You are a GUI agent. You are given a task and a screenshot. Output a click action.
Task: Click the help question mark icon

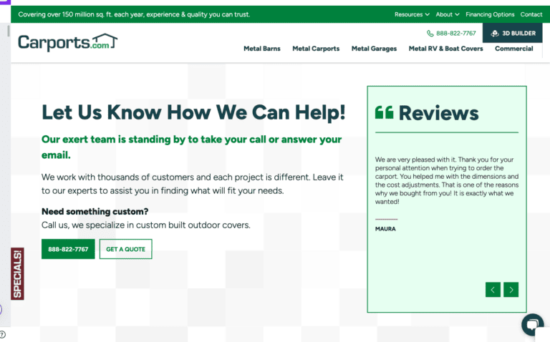click(2, 335)
